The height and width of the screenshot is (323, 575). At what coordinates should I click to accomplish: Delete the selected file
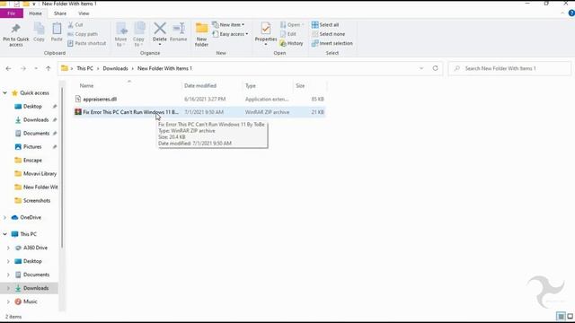tap(160, 34)
